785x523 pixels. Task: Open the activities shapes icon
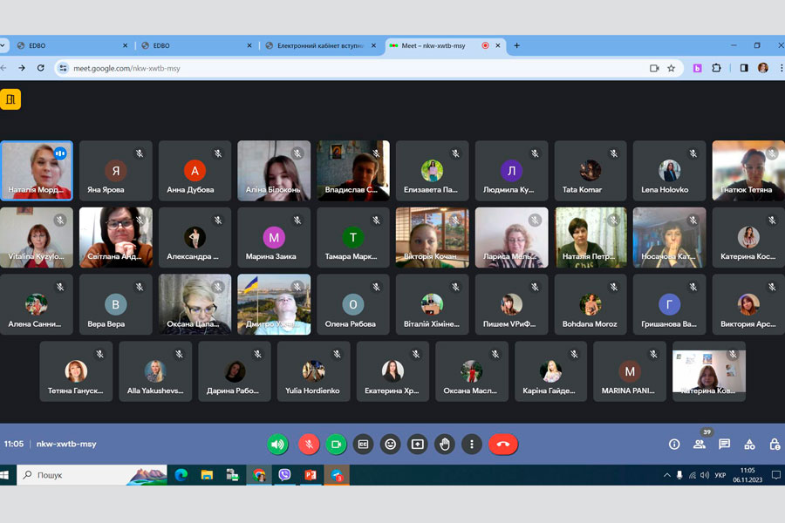[x=749, y=445]
